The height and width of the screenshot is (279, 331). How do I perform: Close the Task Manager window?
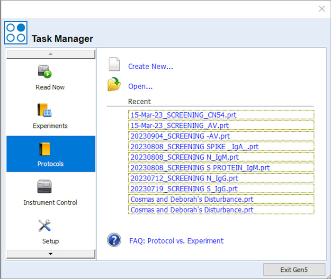[322, 9]
